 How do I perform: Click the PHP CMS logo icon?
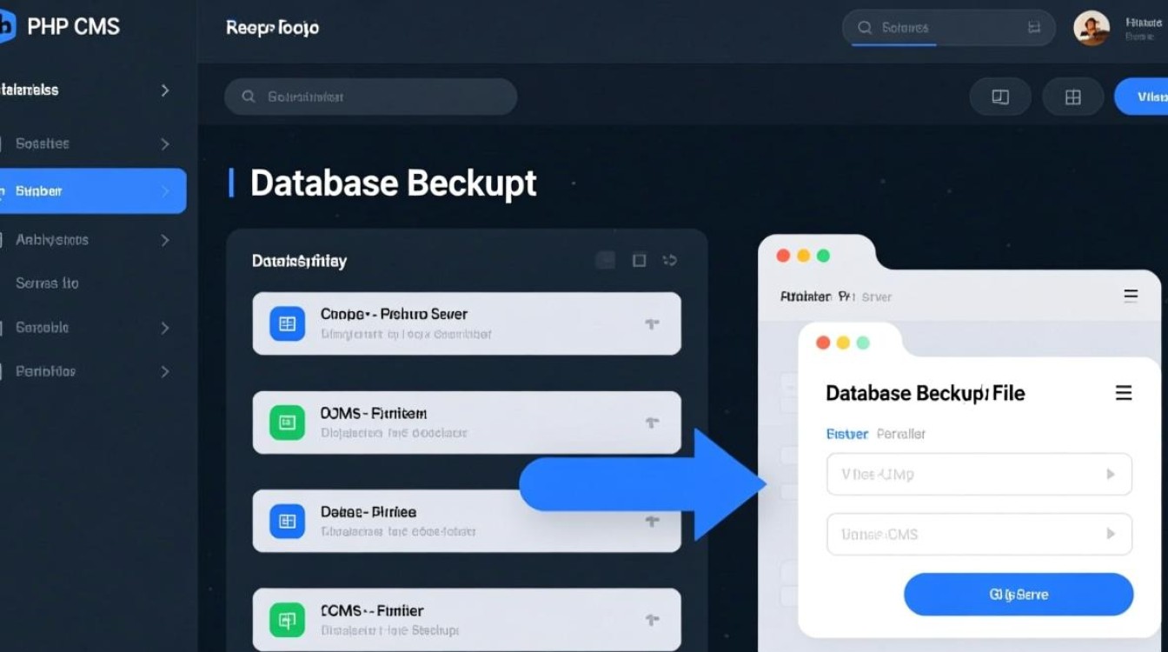point(7,26)
